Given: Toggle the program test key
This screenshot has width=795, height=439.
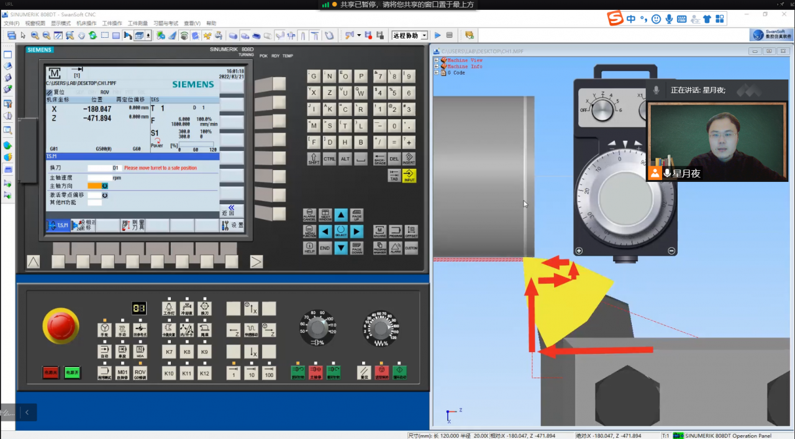Looking at the screenshot, I should pyautogui.click(x=105, y=373).
